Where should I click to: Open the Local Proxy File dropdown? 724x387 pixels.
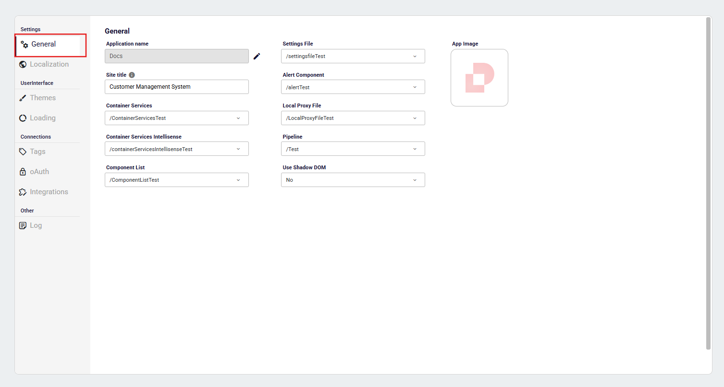(353, 118)
